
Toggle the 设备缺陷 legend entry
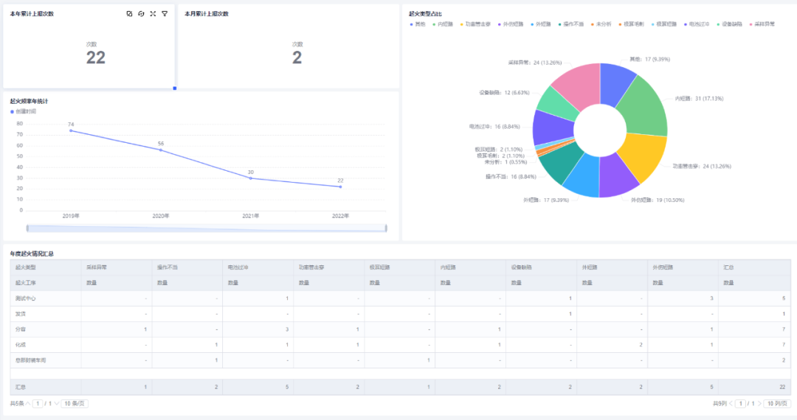(729, 24)
